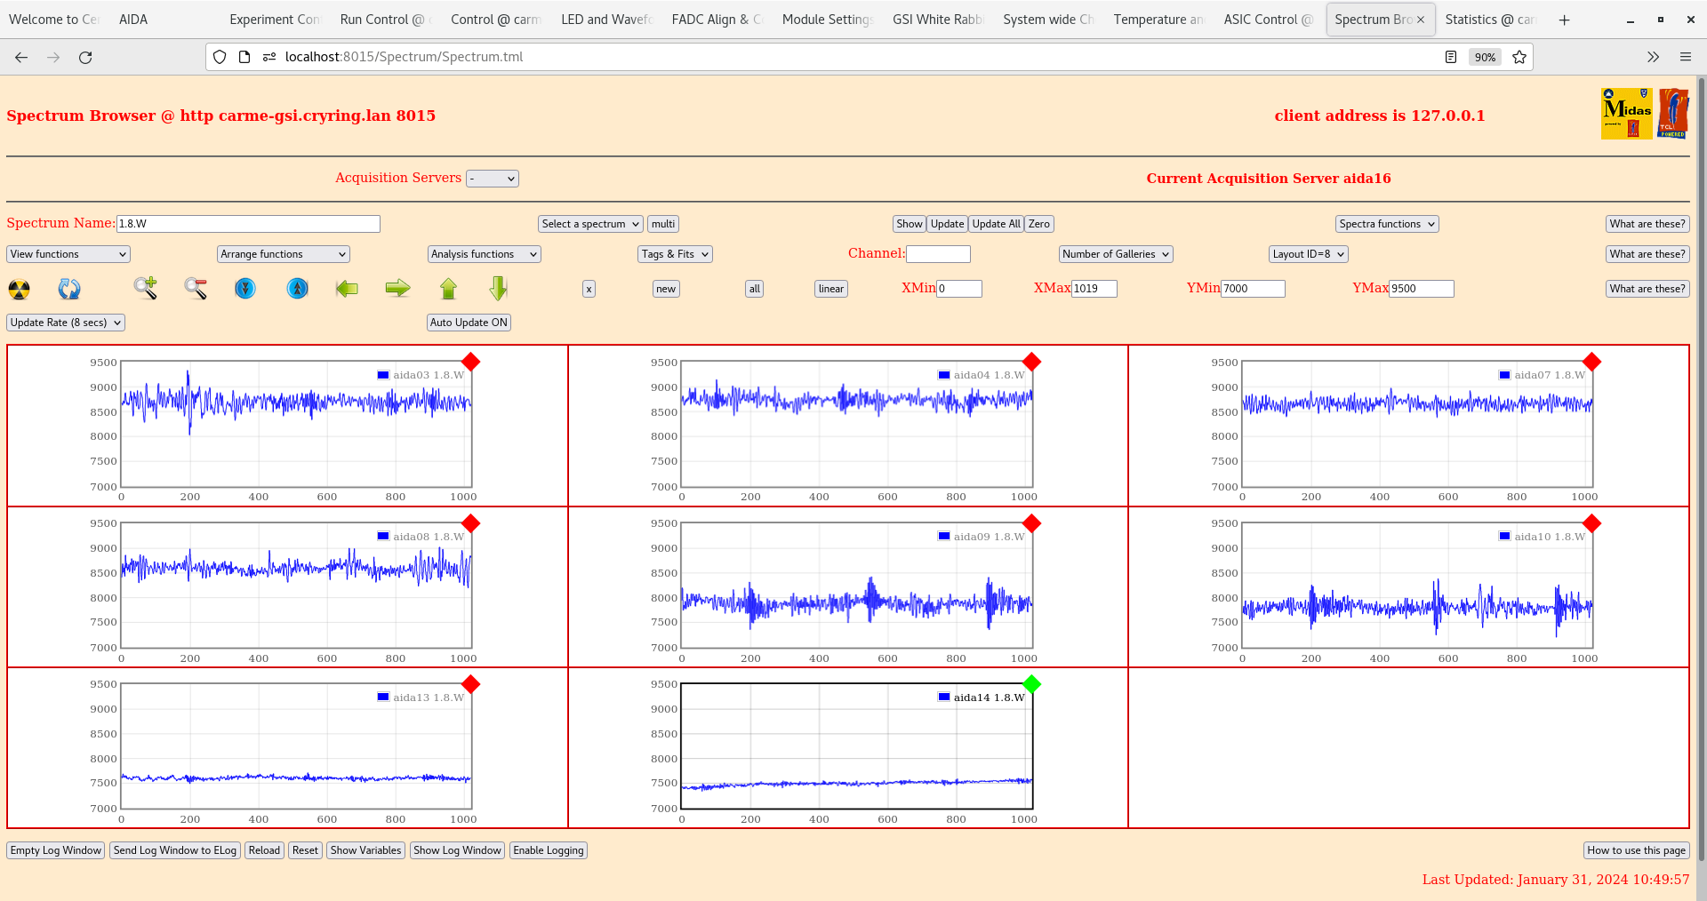Screen dimensions: 1707x901
Task: Expand the Update Rate dropdown
Action: 66,323
